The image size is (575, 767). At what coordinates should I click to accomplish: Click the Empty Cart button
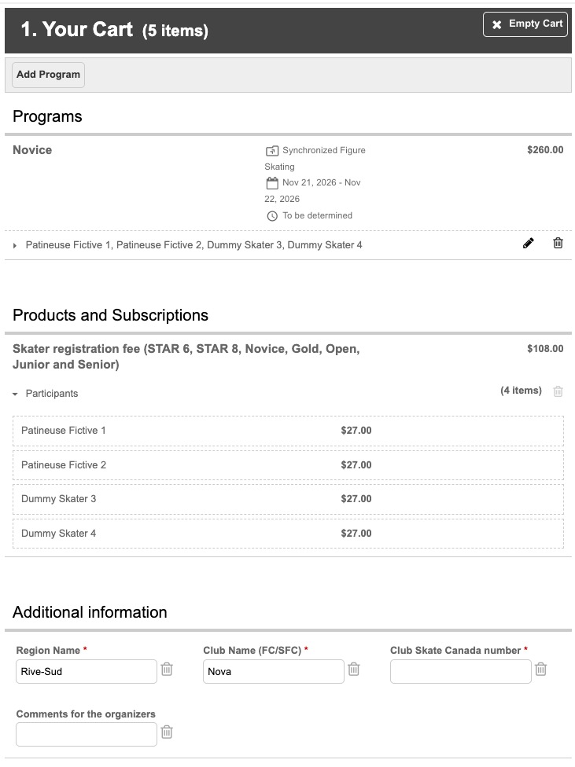tap(525, 24)
